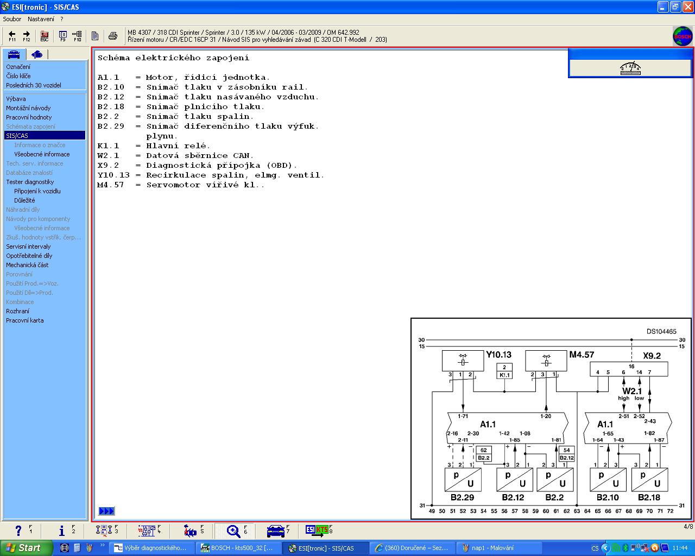Viewport: 695px width, 556px height.
Task: Open the Výbava section
Action: pyautogui.click(x=16, y=99)
